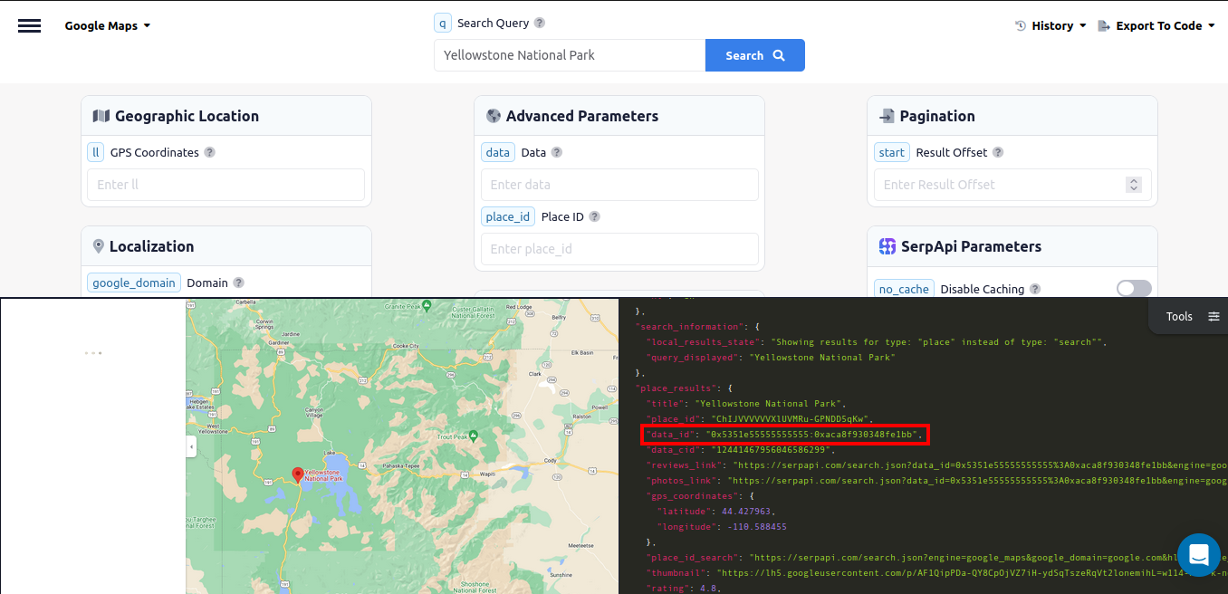
Task: Focus the 'Enter place_id' input field
Action: pyautogui.click(x=619, y=249)
